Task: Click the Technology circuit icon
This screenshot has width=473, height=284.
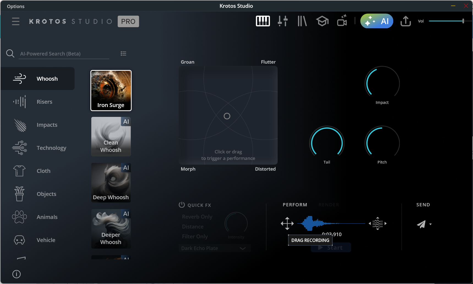Action: coord(19,148)
